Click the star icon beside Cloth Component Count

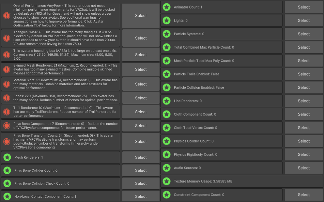click(167, 114)
